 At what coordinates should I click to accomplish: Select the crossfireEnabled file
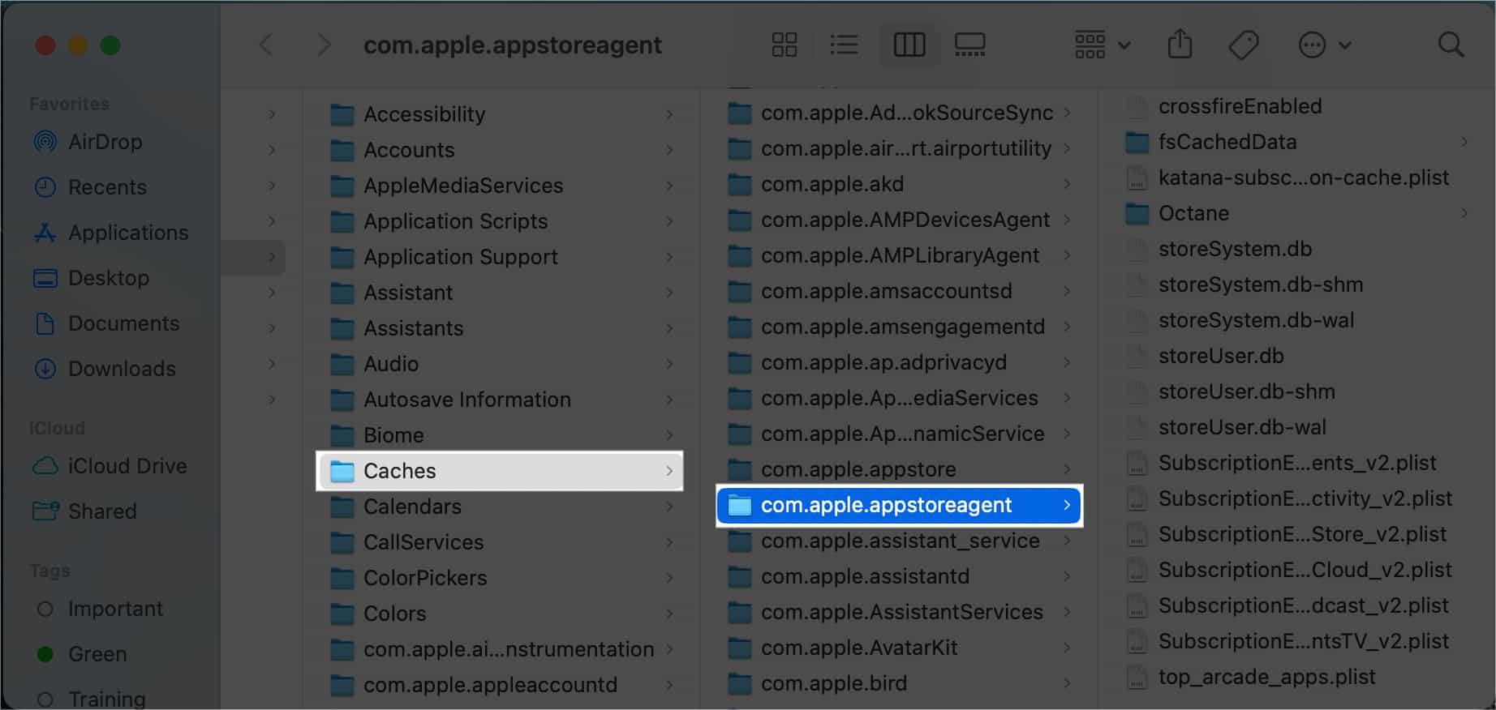[x=1296, y=106]
